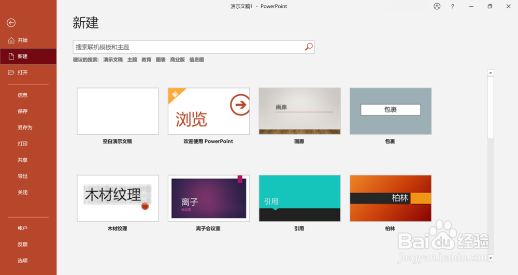
Task: Click the help question mark icon
Action: 452,6
